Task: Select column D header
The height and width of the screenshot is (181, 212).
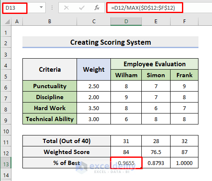Action: [126, 22]
